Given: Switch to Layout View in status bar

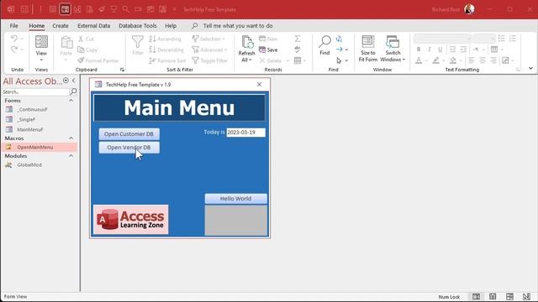Looking at the screenshot, I should (510, 296).
